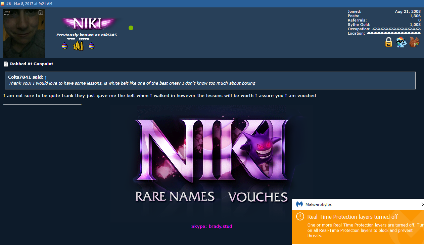Click RARE NAMES in the signature banner
The width and height of the screenshot is (424, 245).
175,196
